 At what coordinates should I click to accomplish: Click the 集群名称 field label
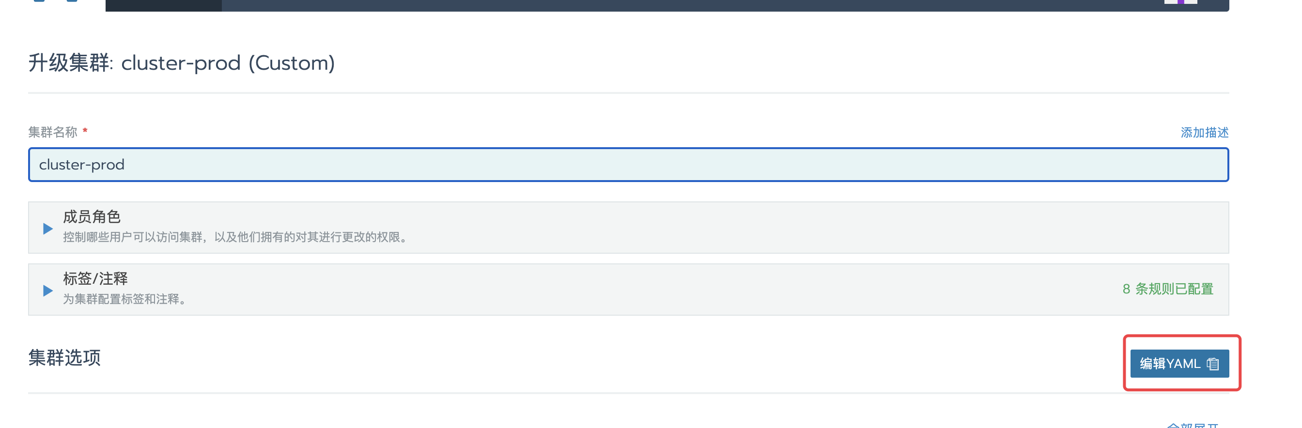tap(53, 132)
